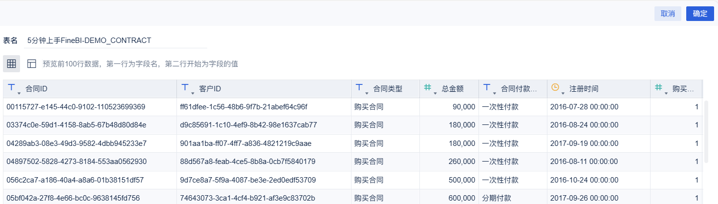Click the number type icon for 总金额
This screenshot has width=718, height=204.
(x=428, y=88)
